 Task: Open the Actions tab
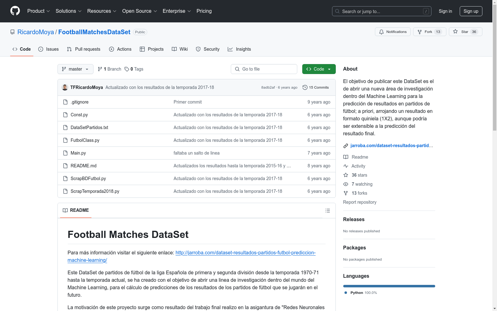120,49
